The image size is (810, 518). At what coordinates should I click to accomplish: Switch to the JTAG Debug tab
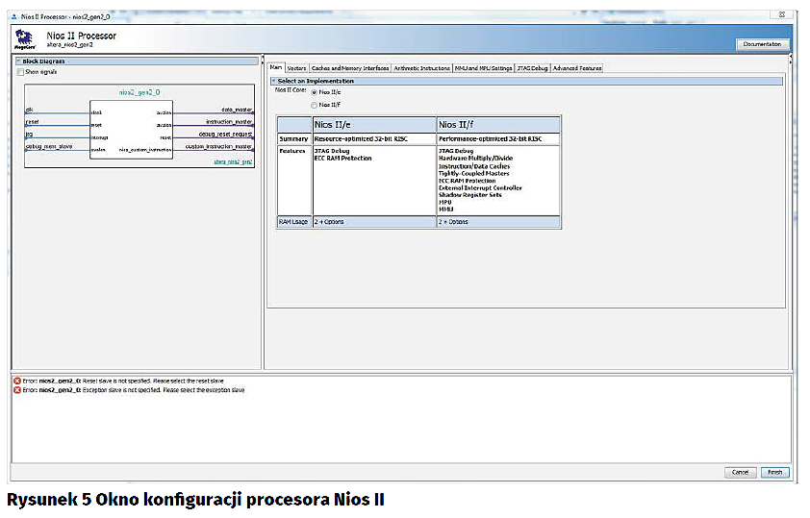coord(532,68)
